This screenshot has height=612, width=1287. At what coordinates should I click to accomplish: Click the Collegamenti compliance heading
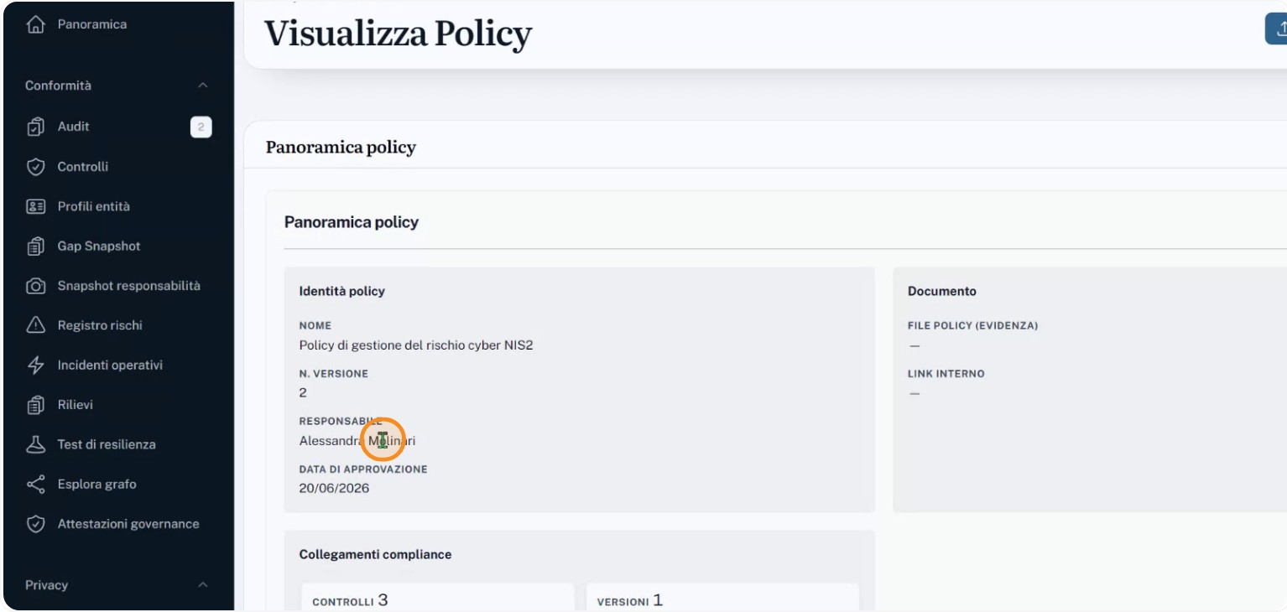pos(376,555)
